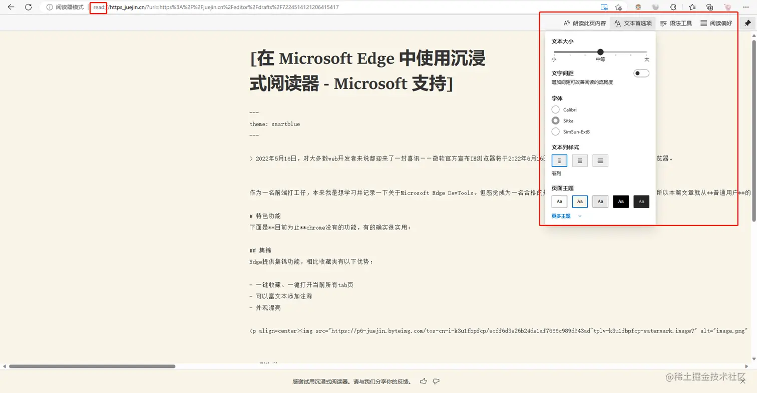This screenshot has height=393, width=757.
Task: Open the 语法工具 panel
Action: [676, 23]
